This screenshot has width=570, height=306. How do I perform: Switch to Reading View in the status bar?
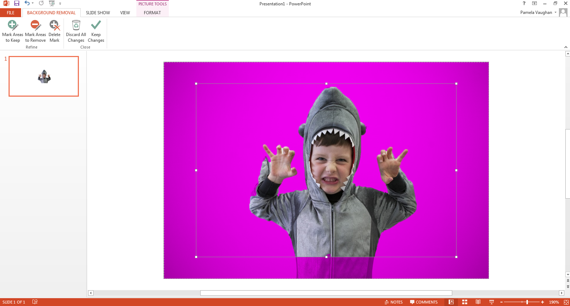tap(478, 302)
